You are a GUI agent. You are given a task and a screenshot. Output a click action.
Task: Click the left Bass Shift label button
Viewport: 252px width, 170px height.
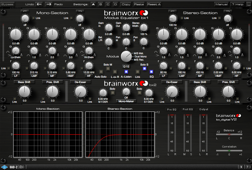(x=24, y=82)
